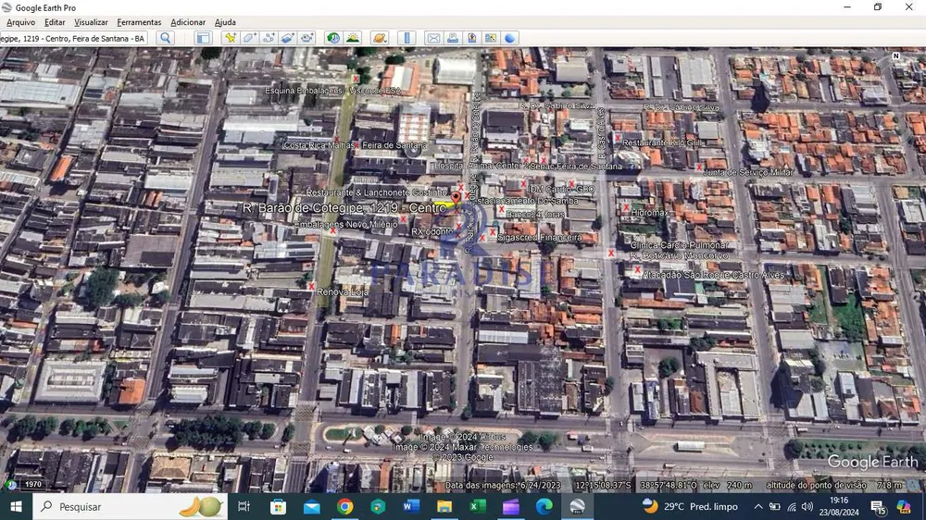The height and width of the screenshot is (520, 926).
Task: Click the record a tour icon
Action: coord(307,38)
